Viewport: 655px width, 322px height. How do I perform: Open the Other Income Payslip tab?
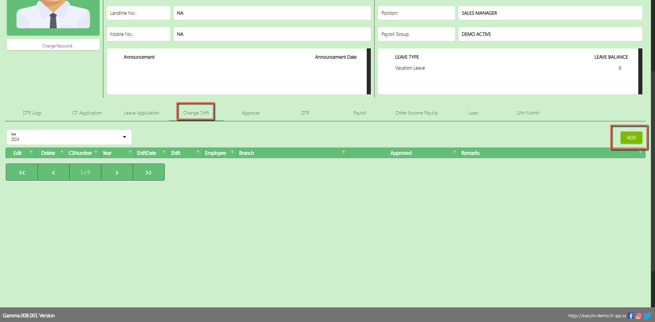click(x=417, y=113)
